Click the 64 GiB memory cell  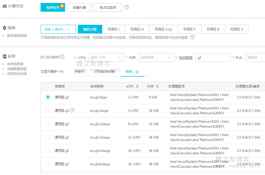pos(154,151)
